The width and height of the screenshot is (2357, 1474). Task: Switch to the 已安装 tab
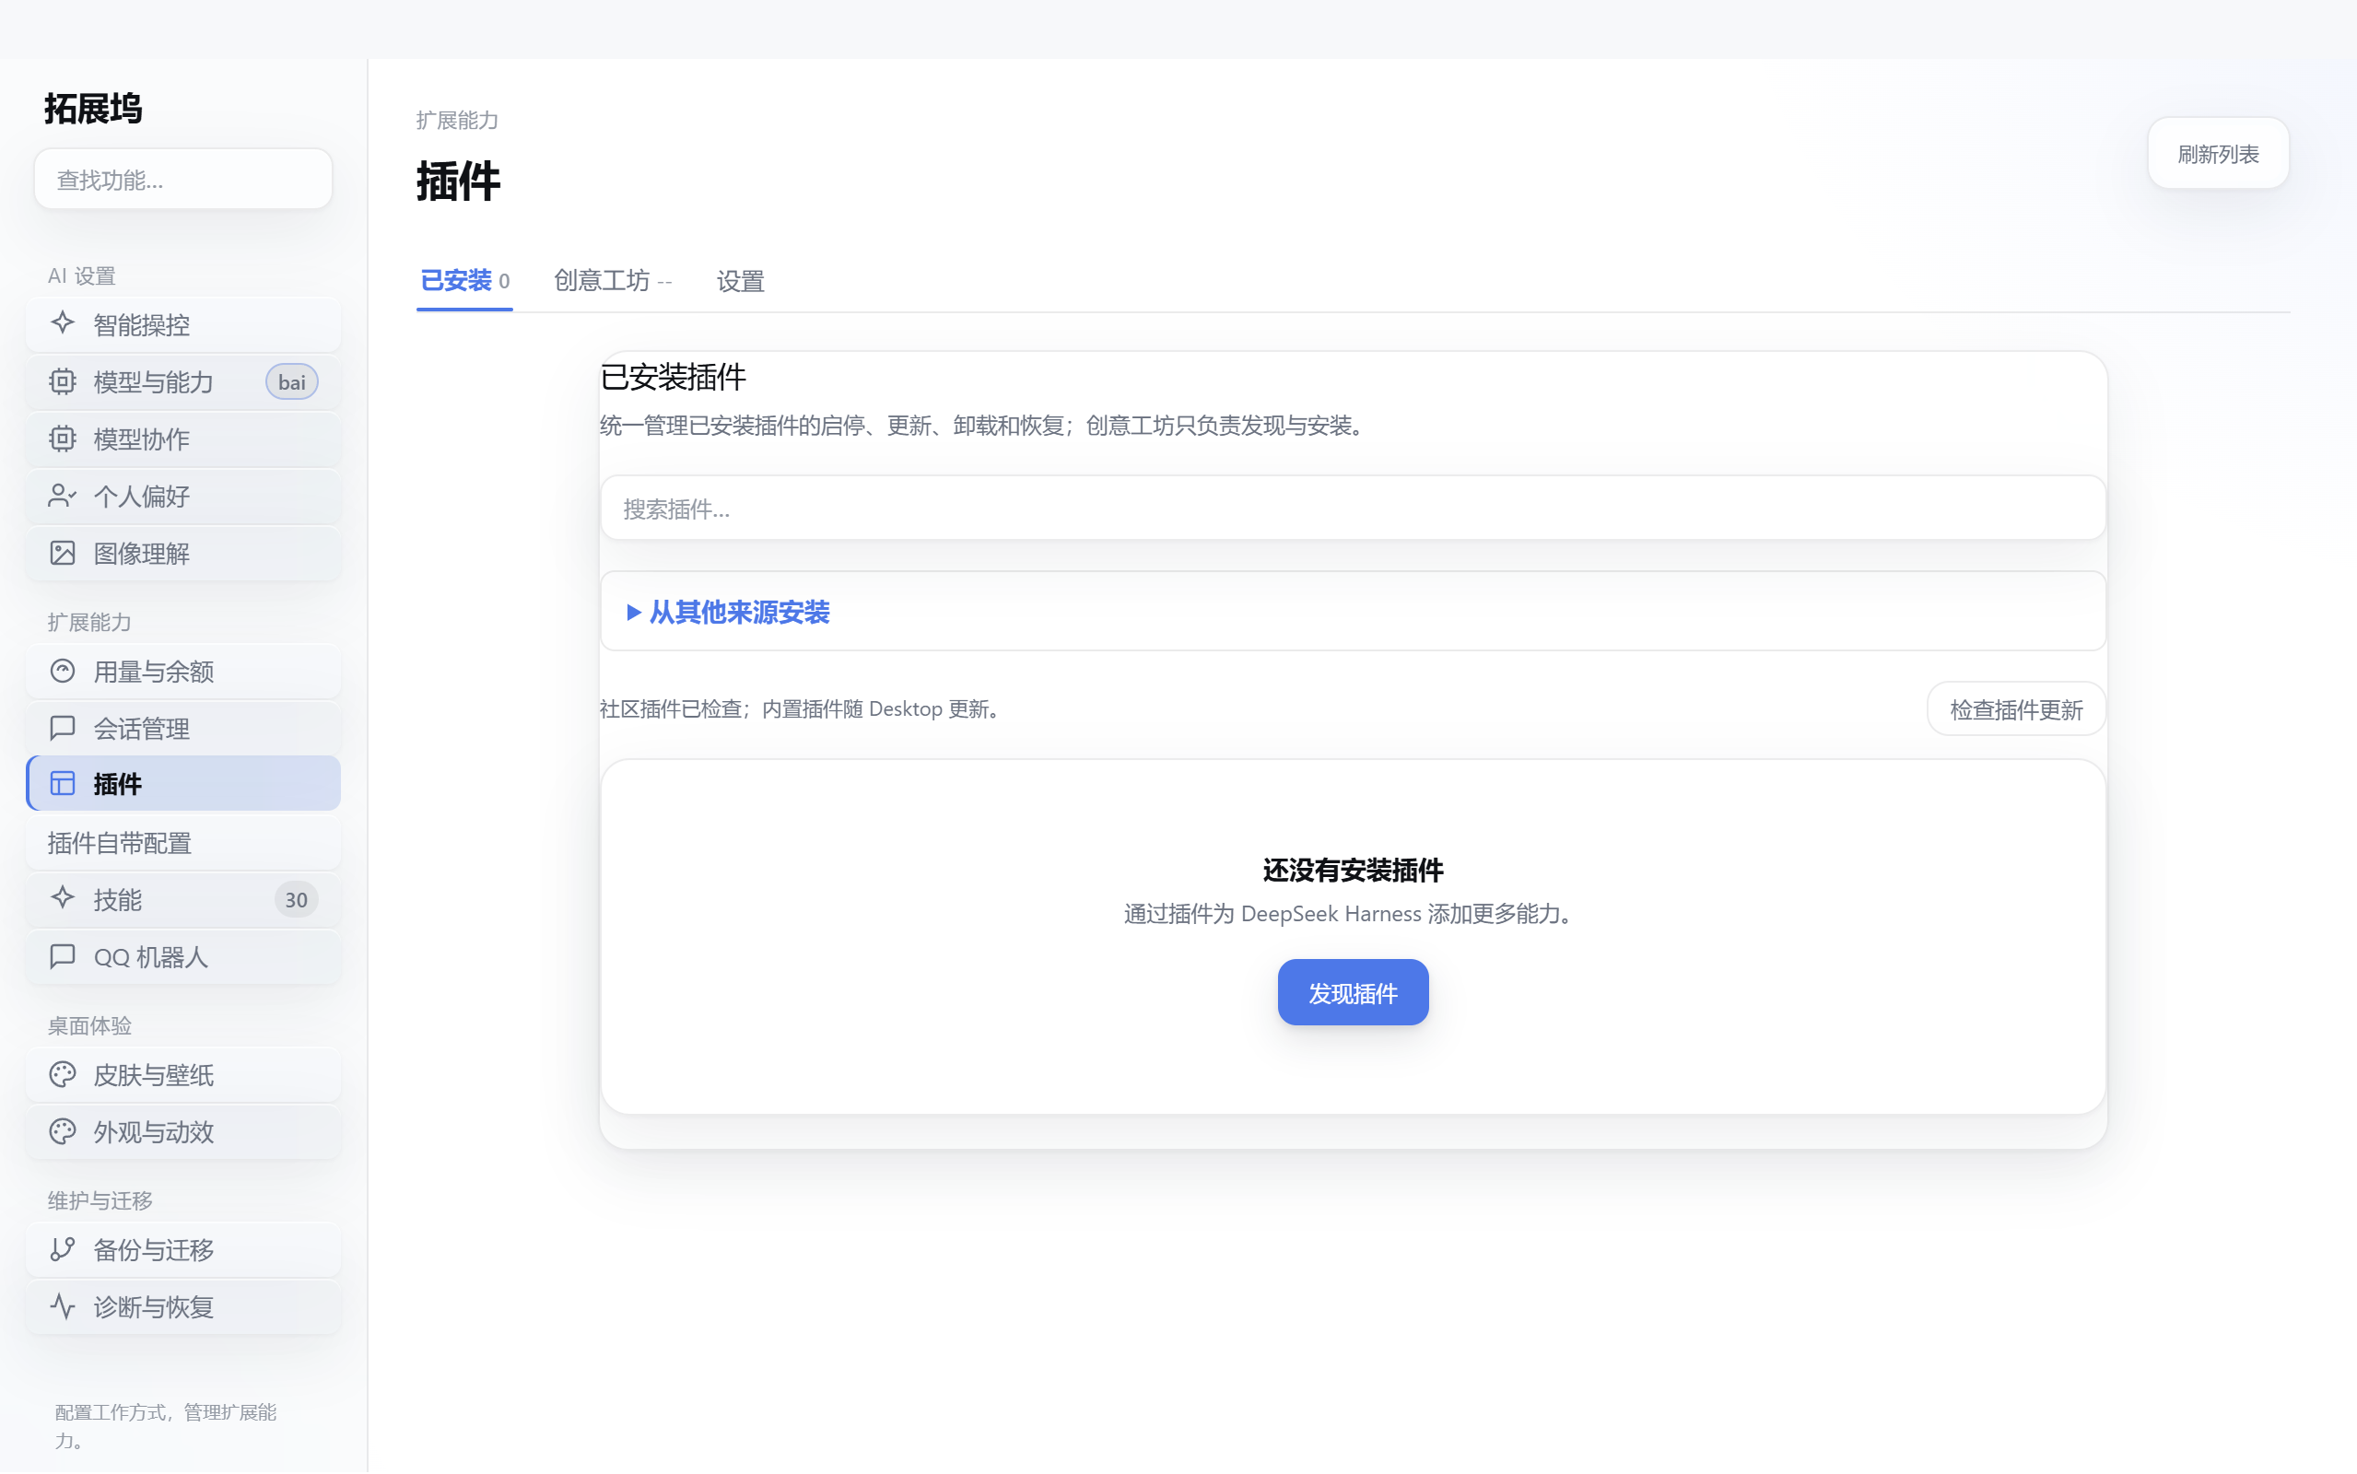(x=464, y=281)
